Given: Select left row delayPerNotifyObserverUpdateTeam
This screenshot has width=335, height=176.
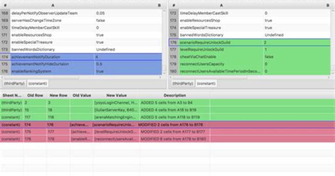Looking at the screenshot, I should tap(81, 13).
